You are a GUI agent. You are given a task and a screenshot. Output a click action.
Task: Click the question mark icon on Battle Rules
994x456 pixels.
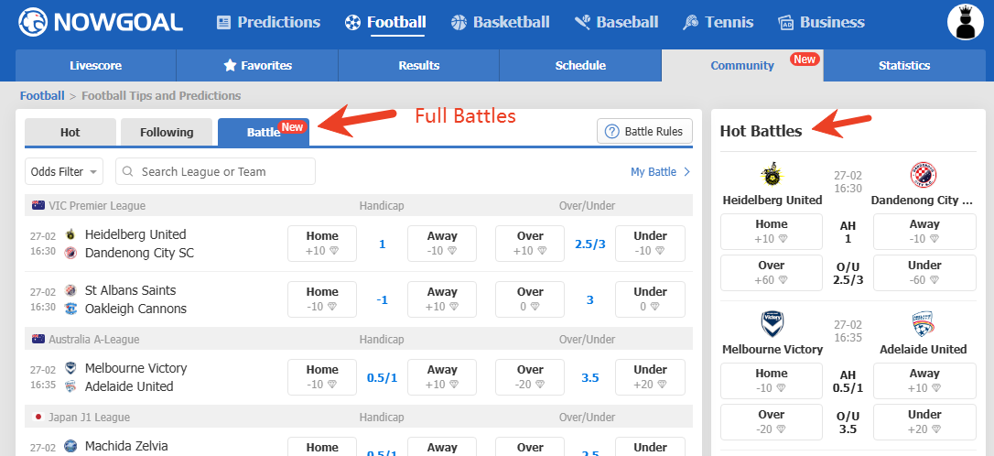pos(611,132)
